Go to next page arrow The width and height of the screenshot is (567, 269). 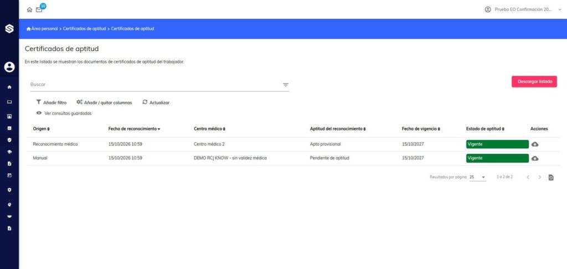pyautogui.click(x=539, y=177)
